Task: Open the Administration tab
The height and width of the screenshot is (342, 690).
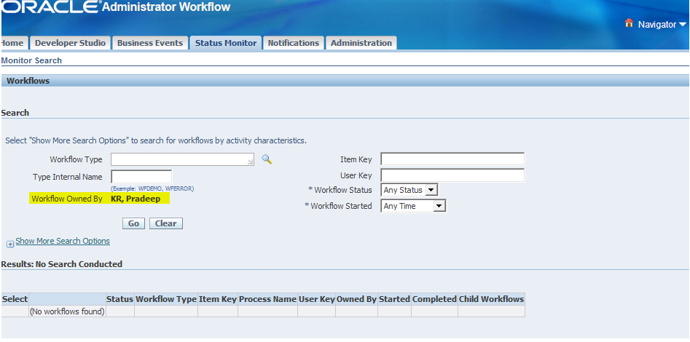Action: click(361, 43)
